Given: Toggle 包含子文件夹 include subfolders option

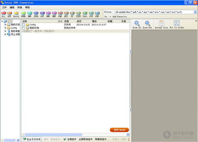Looking at the screenshot, I should pos(32,139).
